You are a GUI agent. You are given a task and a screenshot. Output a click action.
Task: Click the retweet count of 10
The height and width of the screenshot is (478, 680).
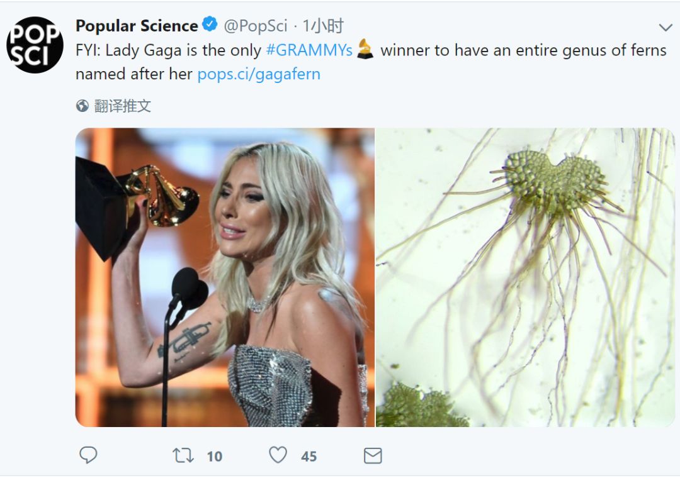coord(215,457)
